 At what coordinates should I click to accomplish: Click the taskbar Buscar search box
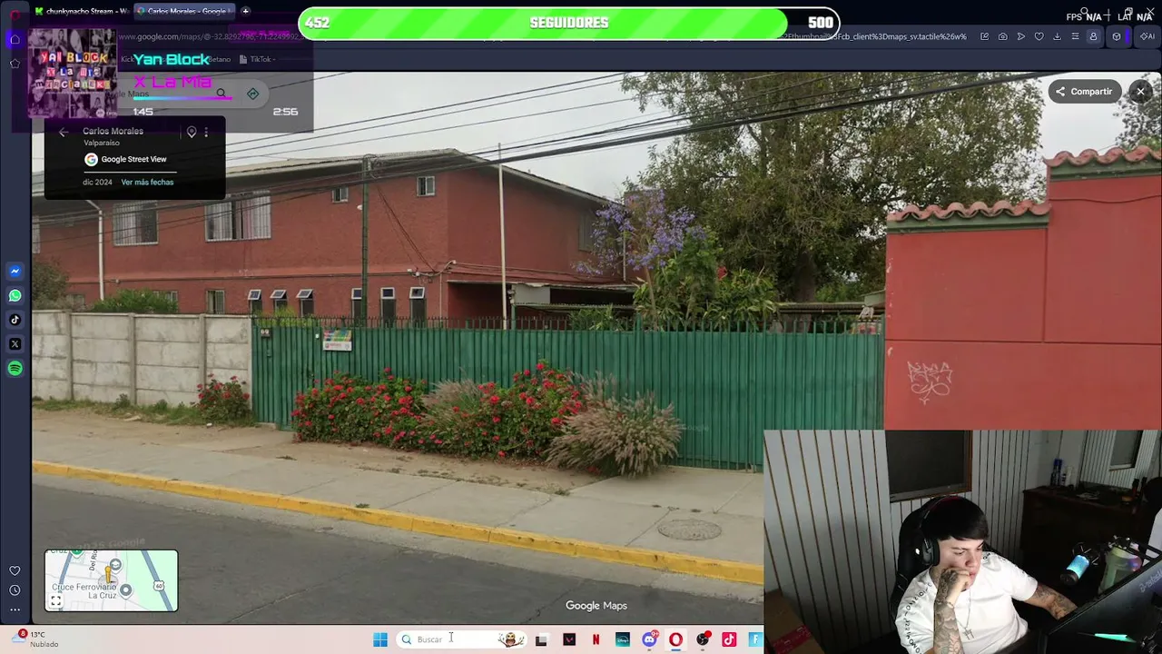pos(463,639)
